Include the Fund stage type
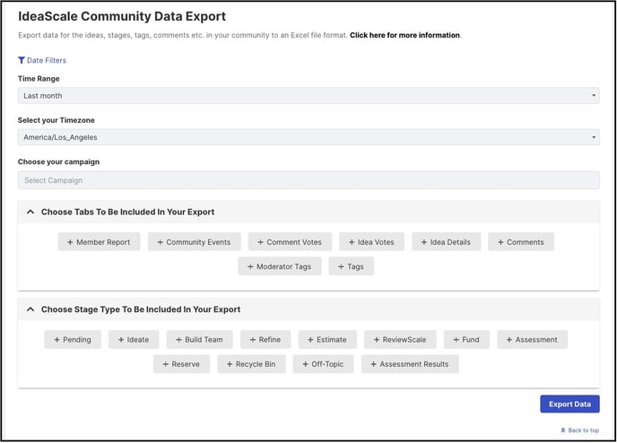Viewport: 617px width, 443px height. click(466, 340)
